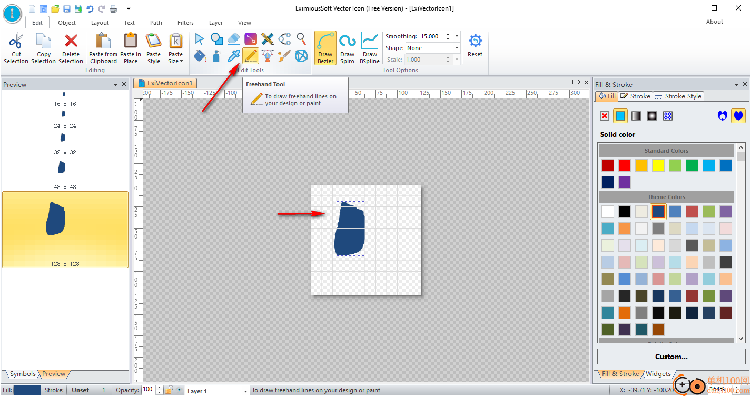Click Copy Selection icon
The width and height of the screenshot is (751, 396).
click(x=43, y=41)
